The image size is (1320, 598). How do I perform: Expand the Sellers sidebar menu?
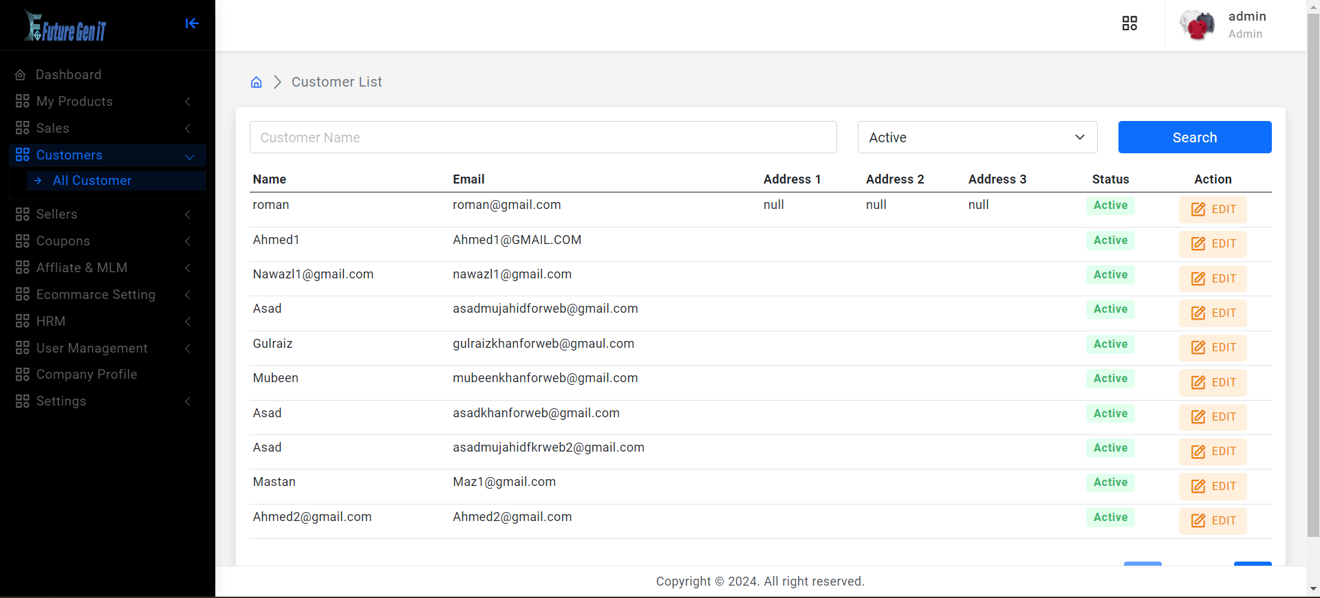[x=103, y=214]
